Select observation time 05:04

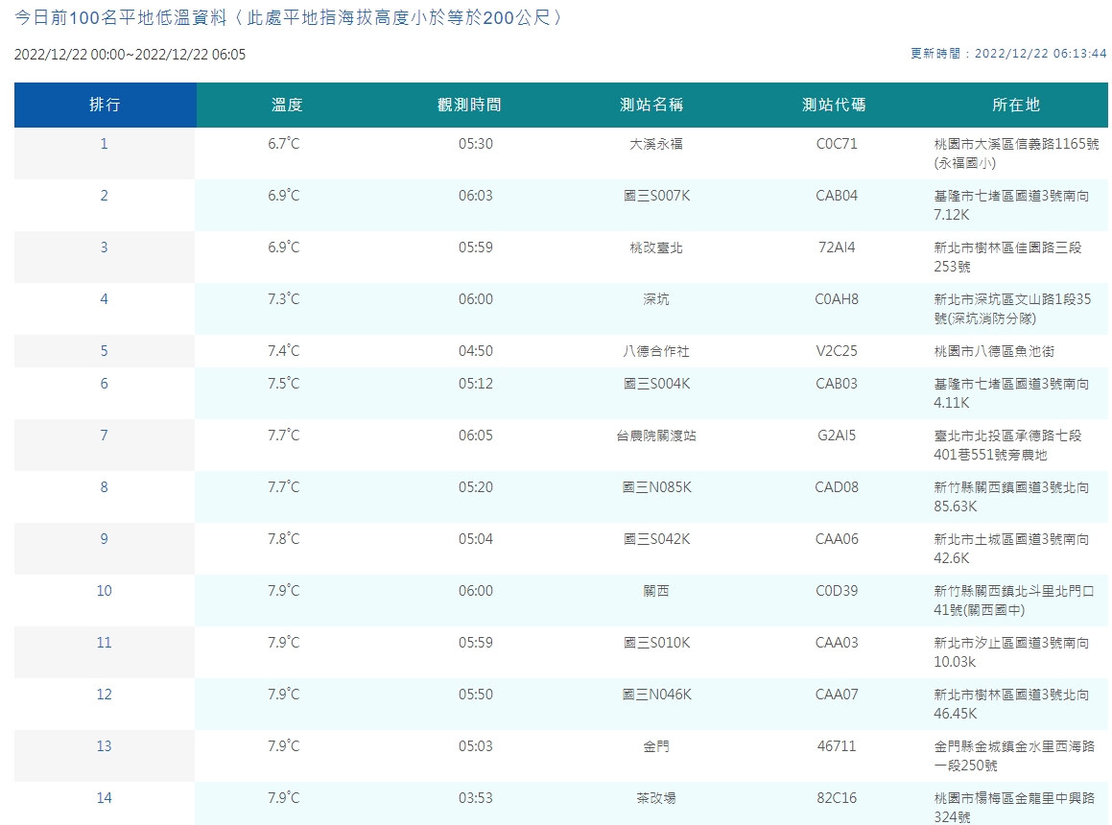475,539
